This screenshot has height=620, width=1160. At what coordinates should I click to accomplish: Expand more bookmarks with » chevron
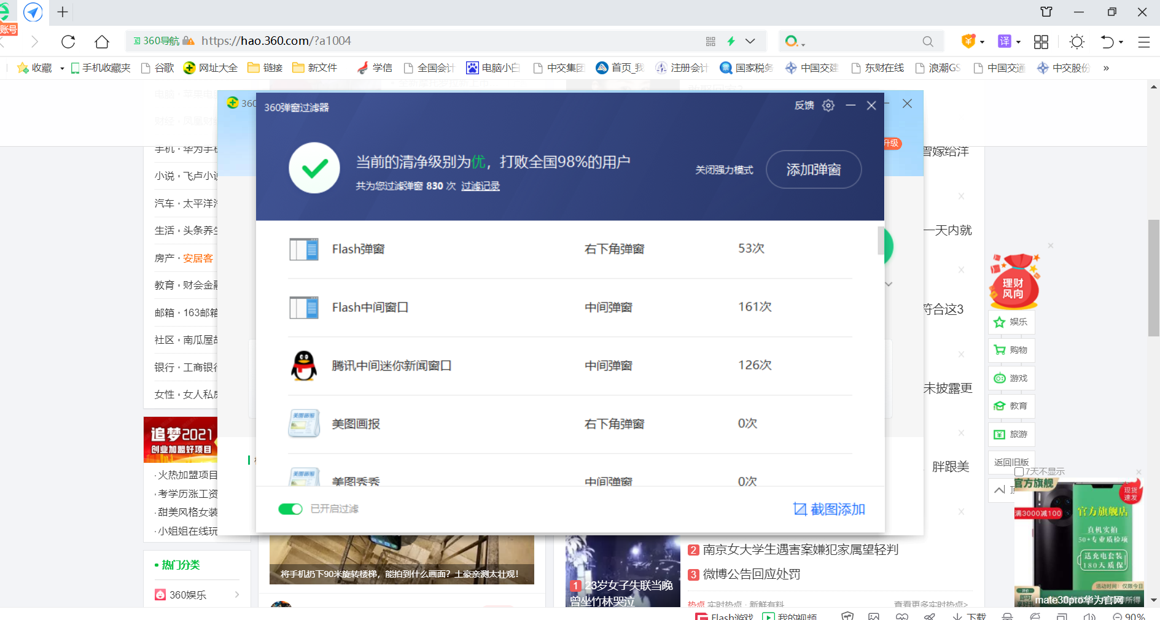click(x=1106, y=68)
